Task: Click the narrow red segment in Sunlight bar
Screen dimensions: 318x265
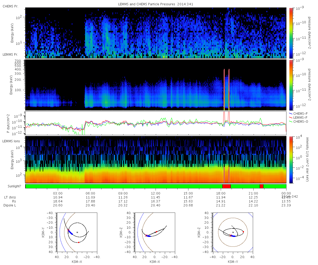Action: [262, 186]
